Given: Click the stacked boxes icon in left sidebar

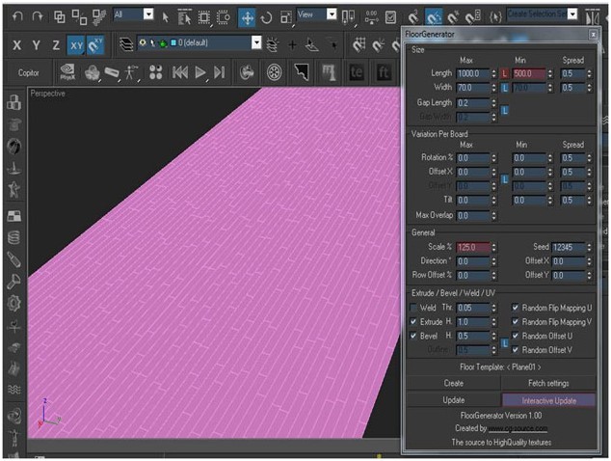Looking at the screenshot, I should (14, 103).
